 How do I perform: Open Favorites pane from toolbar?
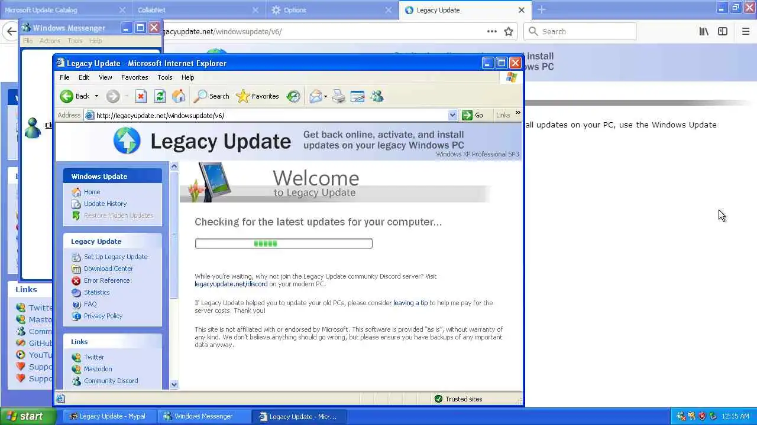257,96
